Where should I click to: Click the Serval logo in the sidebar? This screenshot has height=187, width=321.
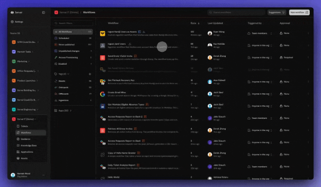12,12
